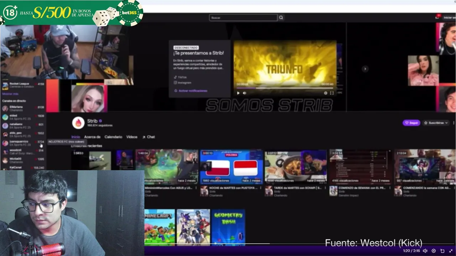Screen dimensions: 456x256
Task: Open Strib's Instagram link
Action: pos(182,82)
